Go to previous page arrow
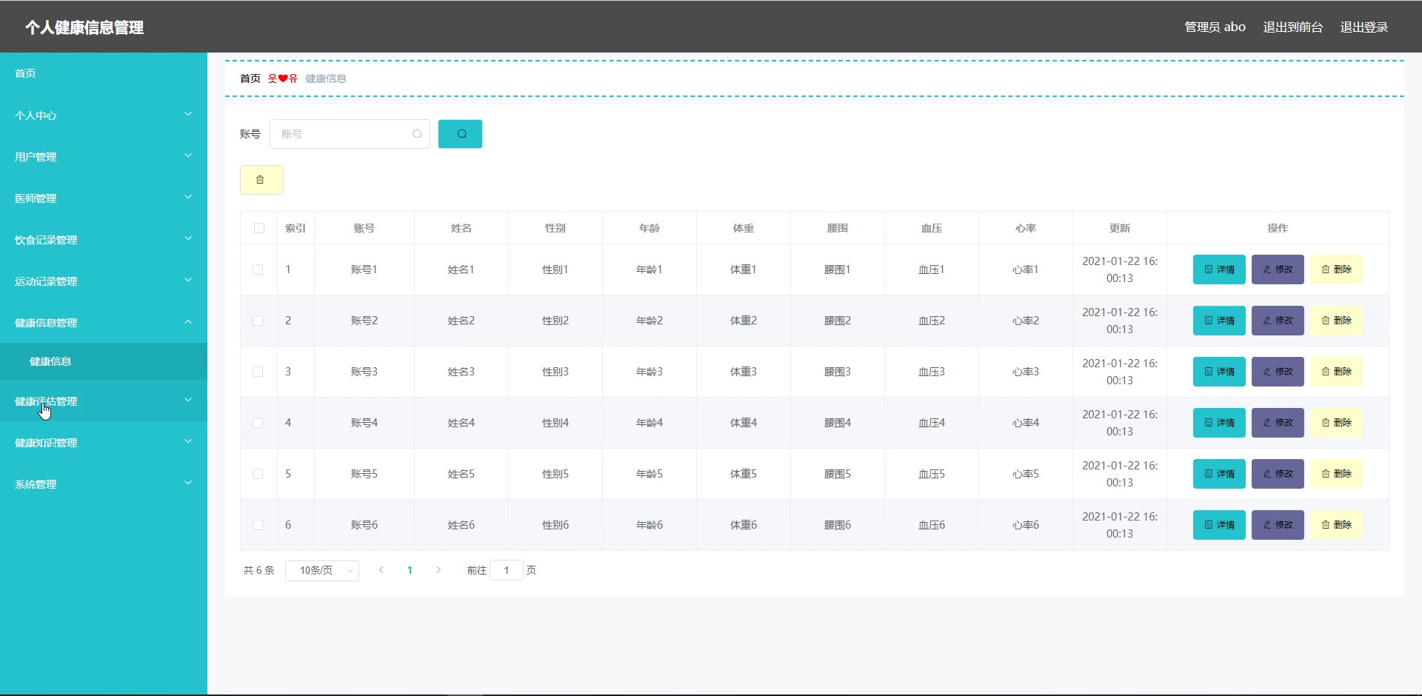1422x696 pixels. (381, 570)
